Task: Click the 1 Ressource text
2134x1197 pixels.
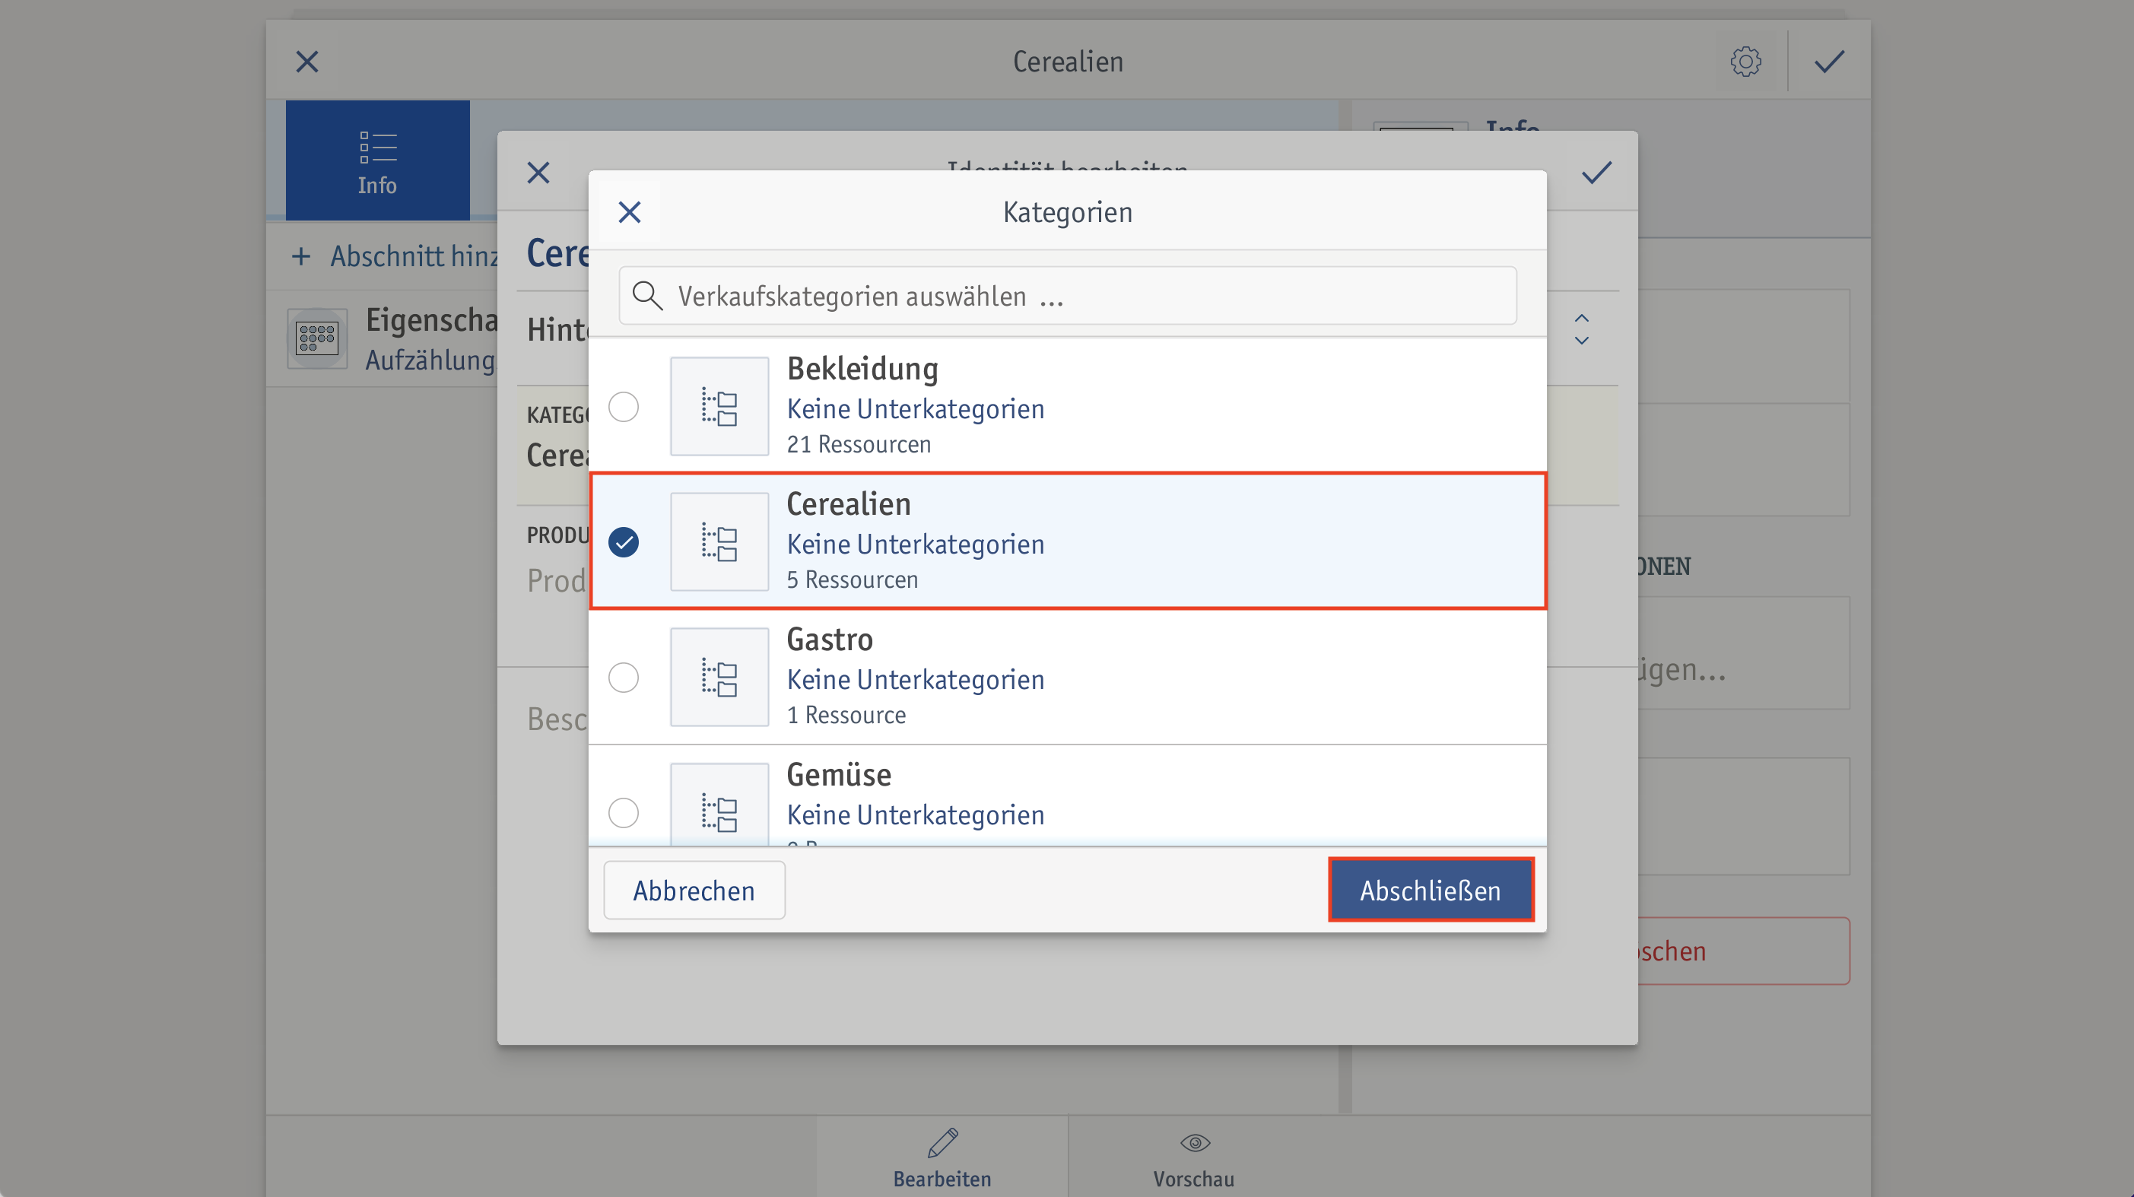Action: (x=846, y=715)
